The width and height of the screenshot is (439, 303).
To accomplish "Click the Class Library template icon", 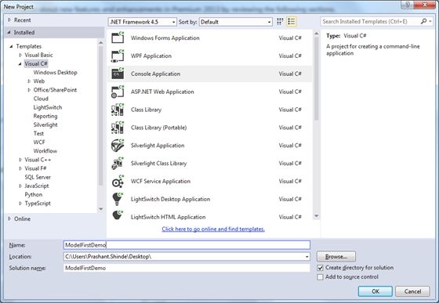I will 118,110.
